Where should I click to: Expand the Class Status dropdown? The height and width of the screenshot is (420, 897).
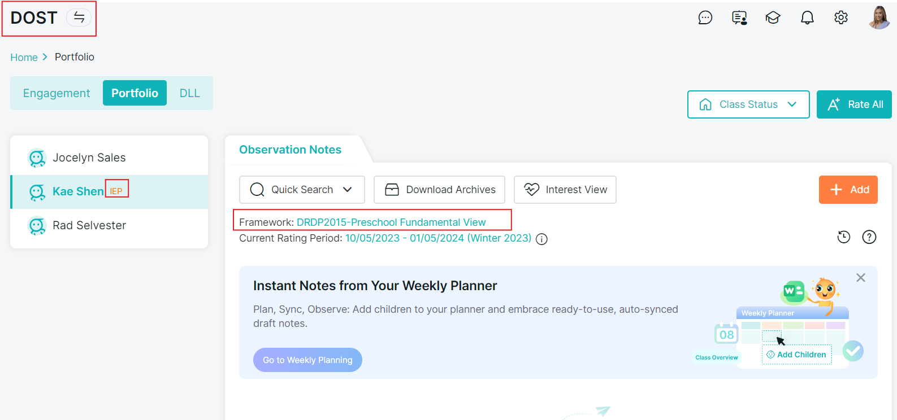[748, 104]
